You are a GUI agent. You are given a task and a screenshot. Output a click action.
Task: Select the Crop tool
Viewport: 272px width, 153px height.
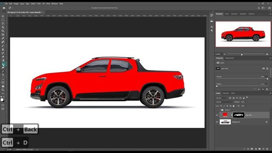point(3,31)
